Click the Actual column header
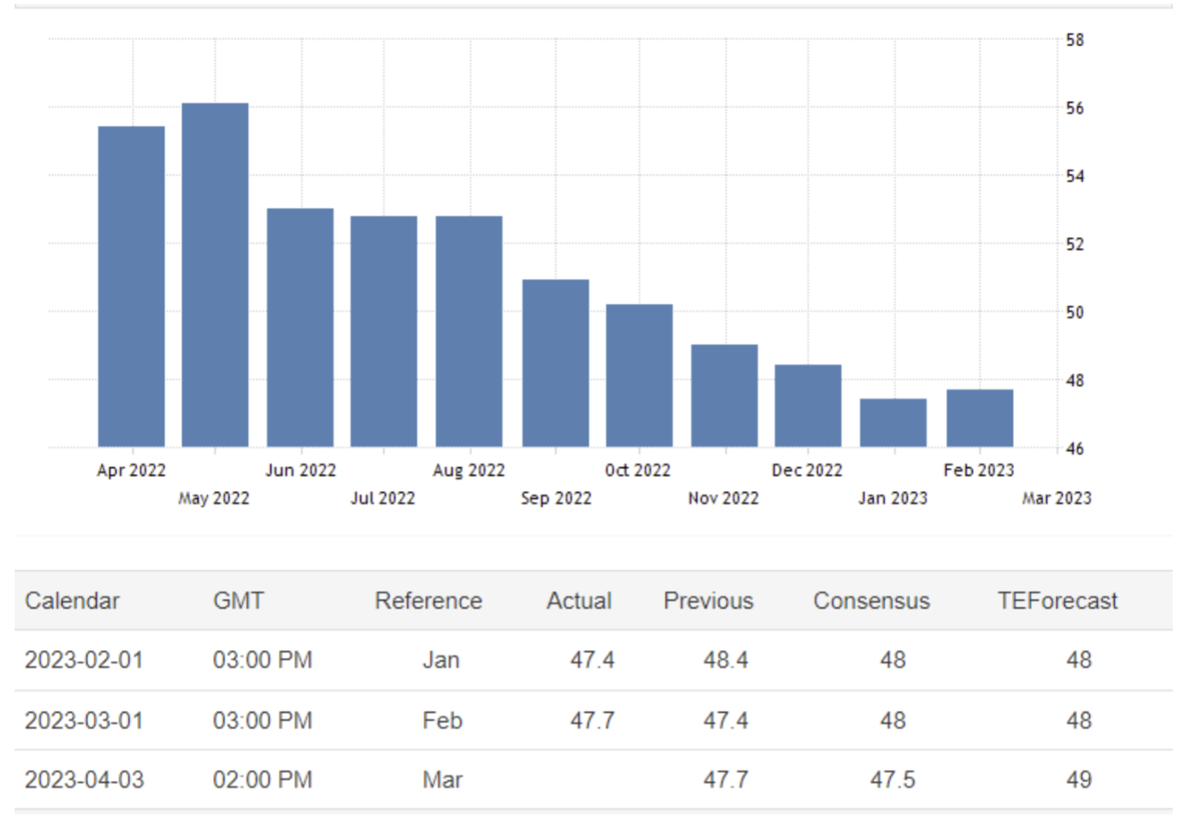The width and height of the screenshot is (1185, 826). (x=579, y=601)
